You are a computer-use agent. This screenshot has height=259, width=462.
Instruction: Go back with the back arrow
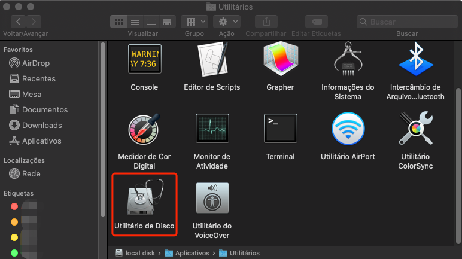click(19, 22)
